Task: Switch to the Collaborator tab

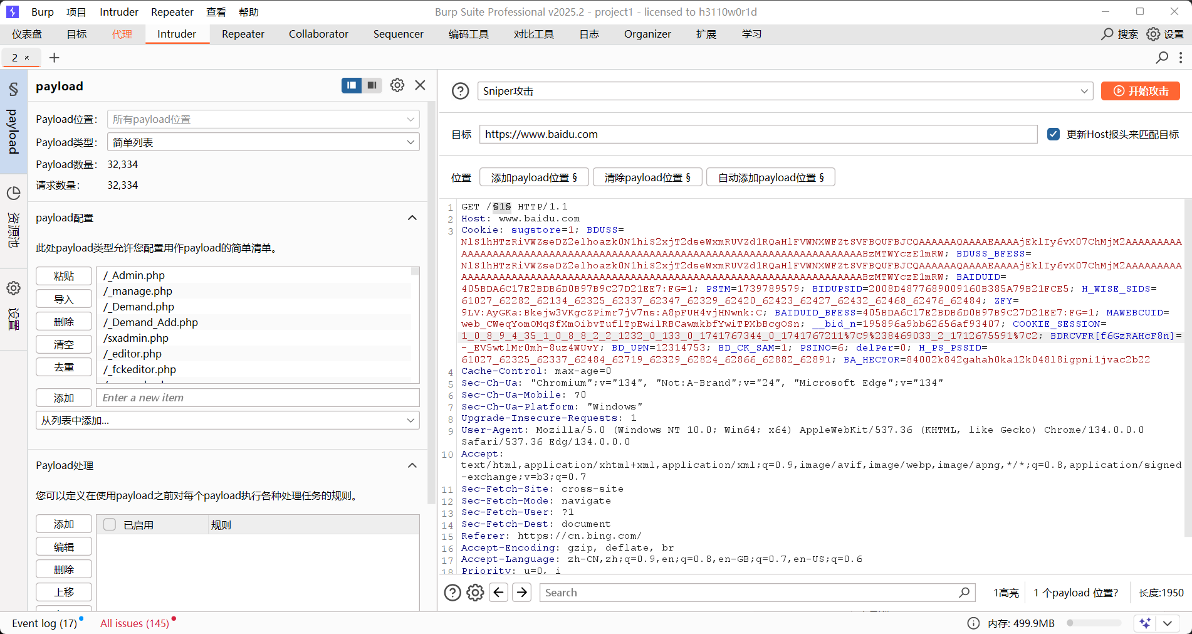Action: point(318,34)
